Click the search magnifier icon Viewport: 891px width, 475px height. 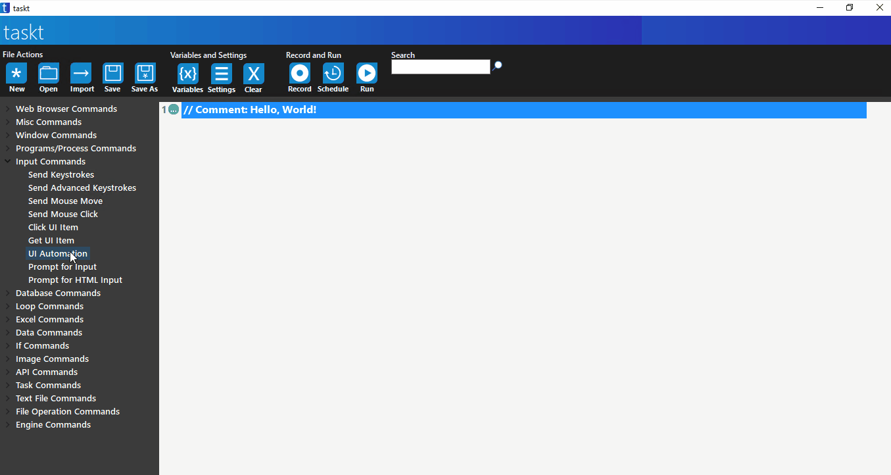point(497,66)
